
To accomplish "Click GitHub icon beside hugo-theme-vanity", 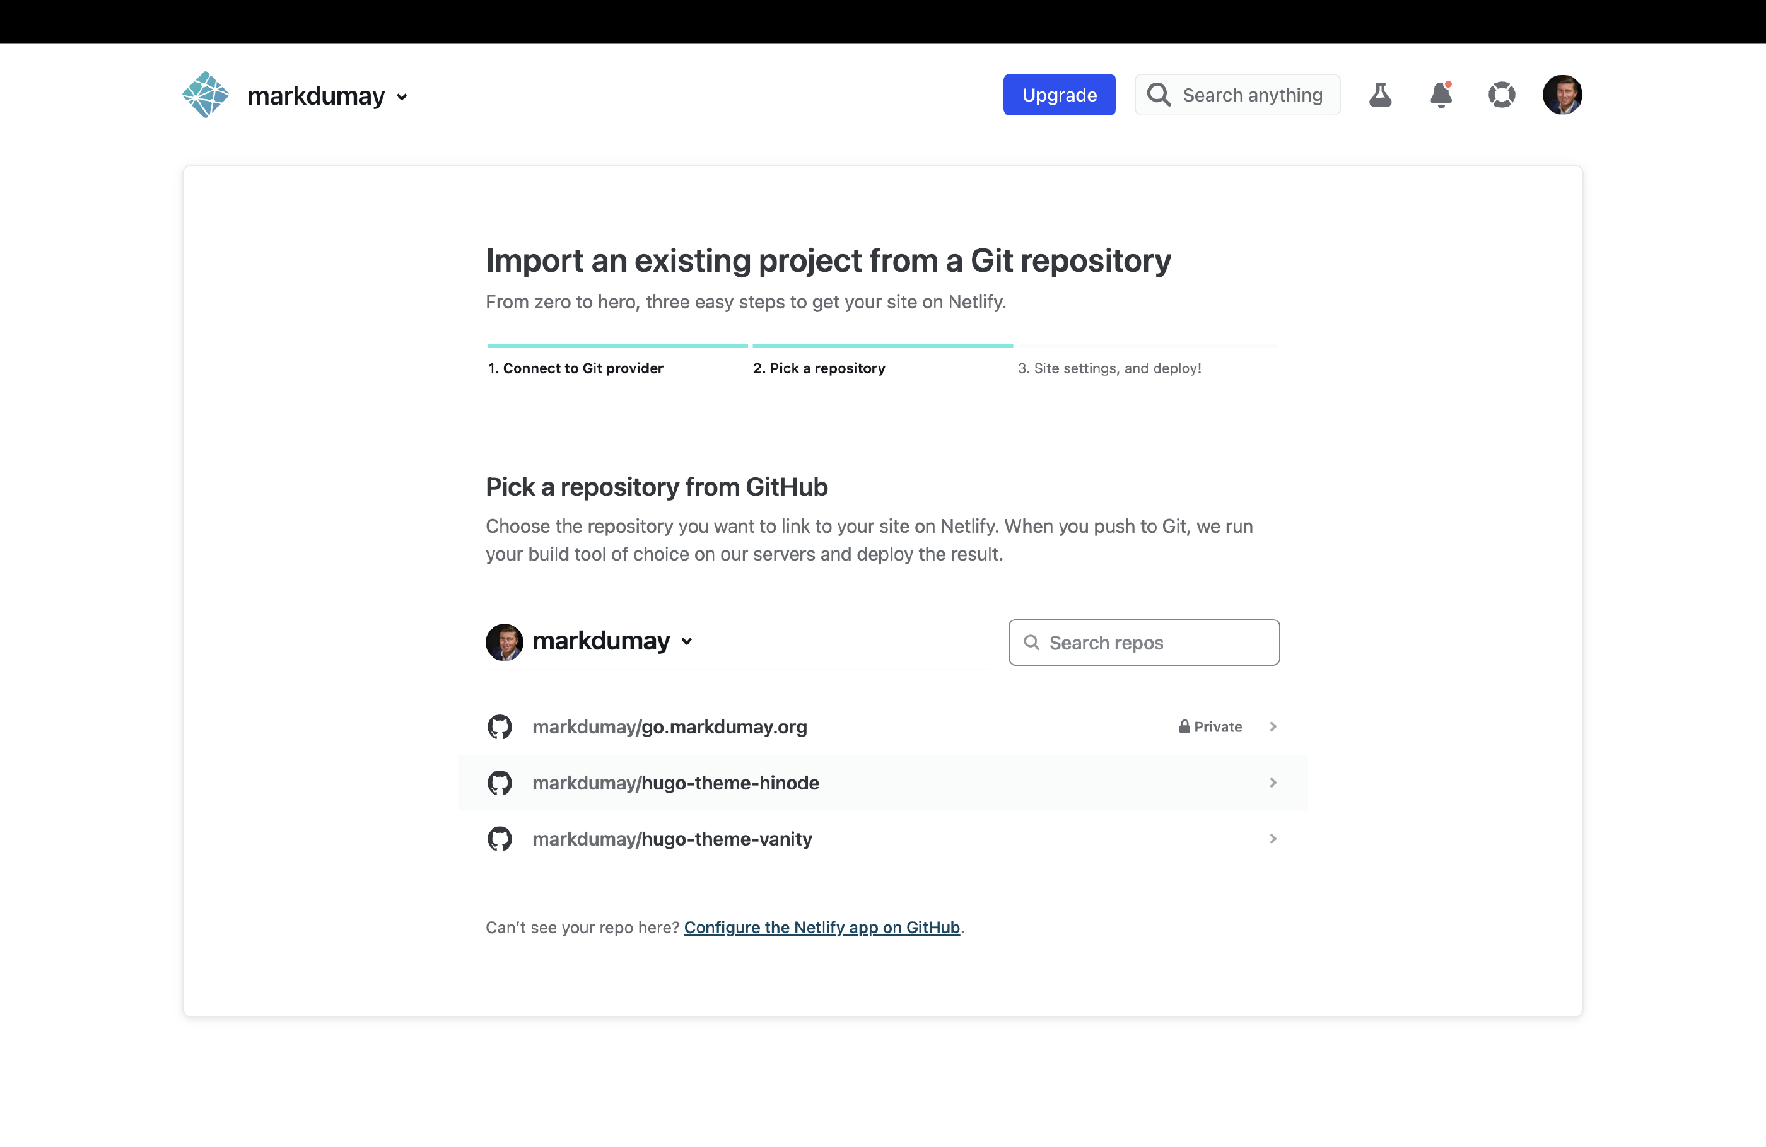I will tap(500, 839).
